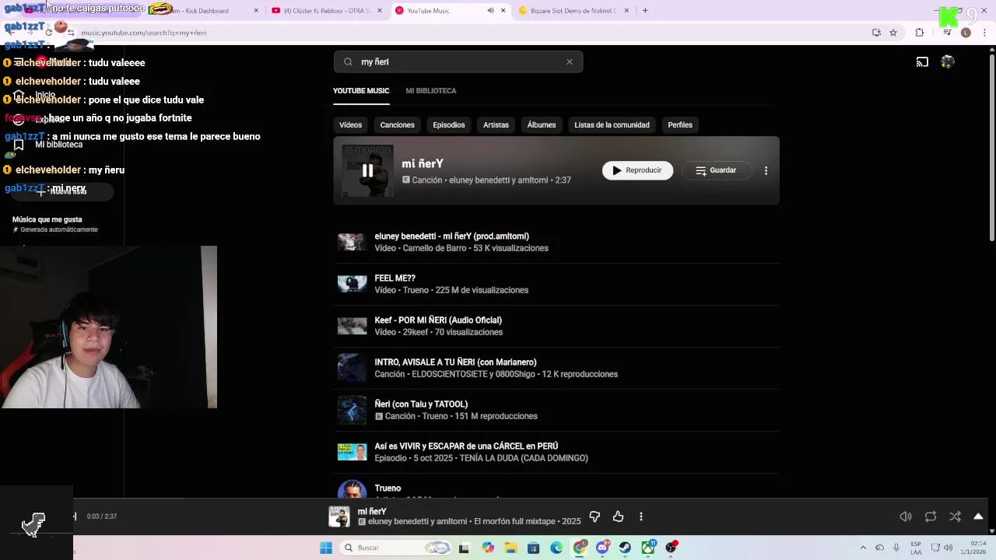Open 'Así es VIVIR y ESCAPAR' episode result
This screenshot has width=996, height=560.
[x=556, y=452]
